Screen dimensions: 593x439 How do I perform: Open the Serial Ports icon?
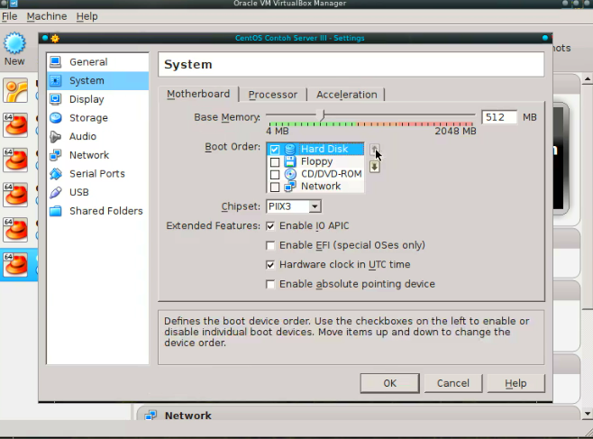pyautogui.click(x=56, y=174)
